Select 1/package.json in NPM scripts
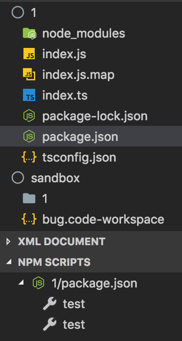 [x=94, y=283]
